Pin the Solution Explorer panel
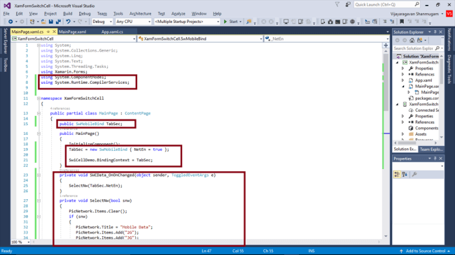This screenshot has height=255, width=455. [x=435, y=32]
